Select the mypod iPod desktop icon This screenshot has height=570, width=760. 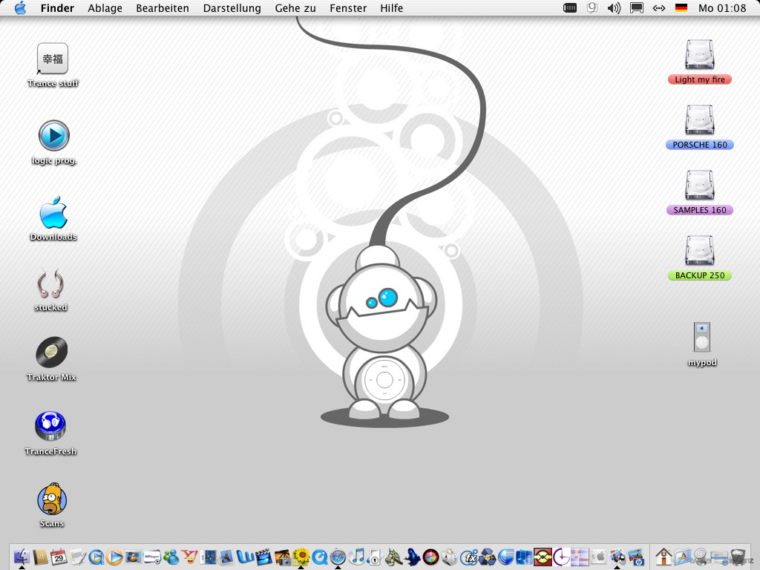pyautogui.click(x=701, y=338)
